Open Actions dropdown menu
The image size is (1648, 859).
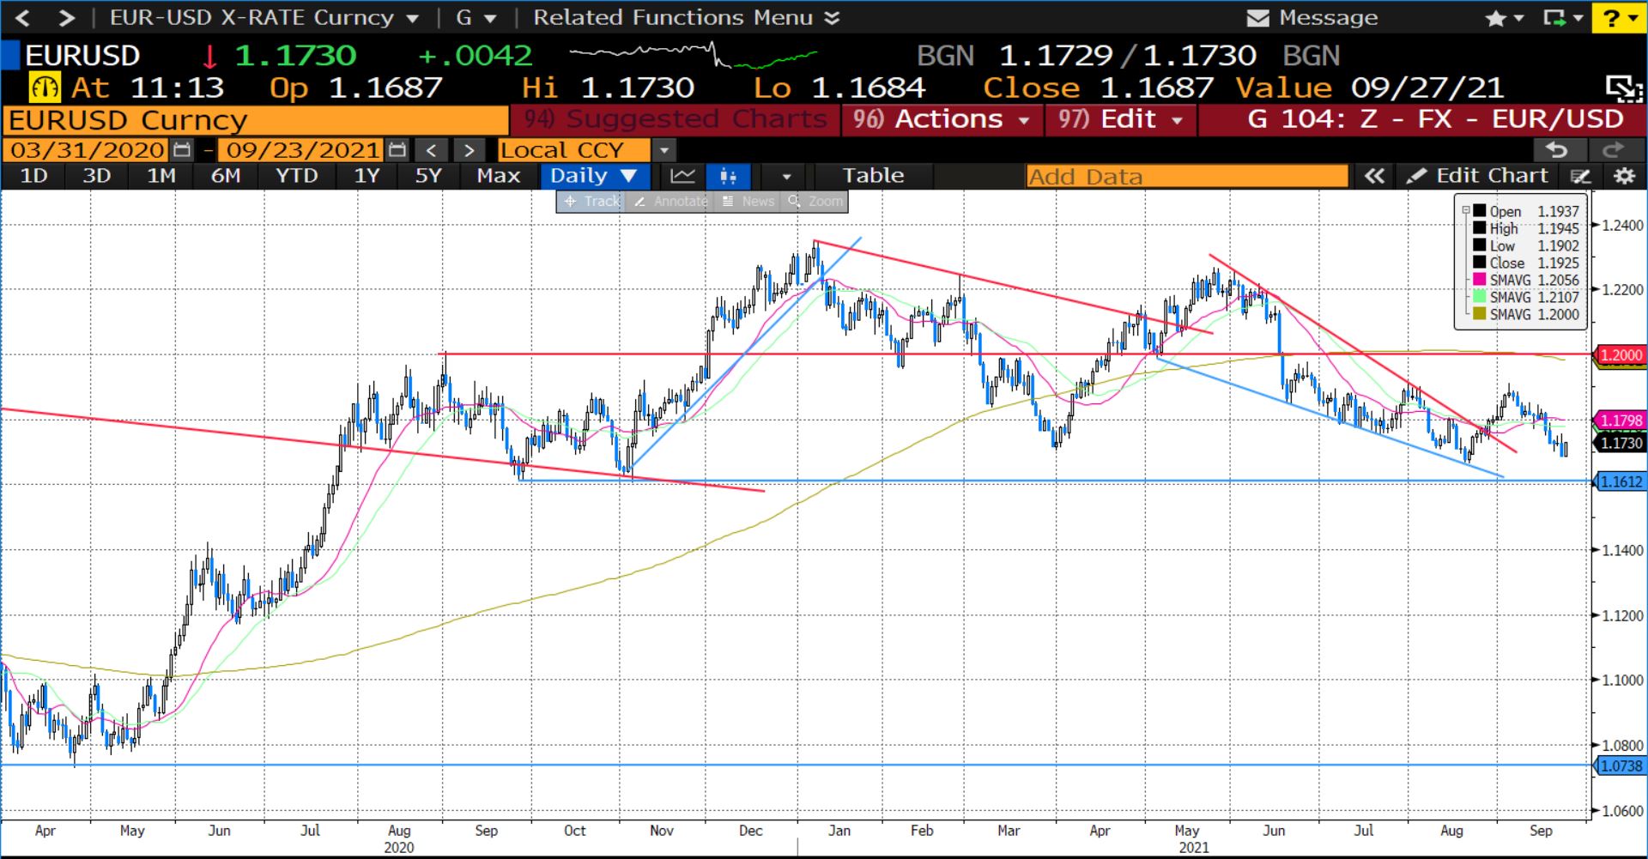point(942,119)
